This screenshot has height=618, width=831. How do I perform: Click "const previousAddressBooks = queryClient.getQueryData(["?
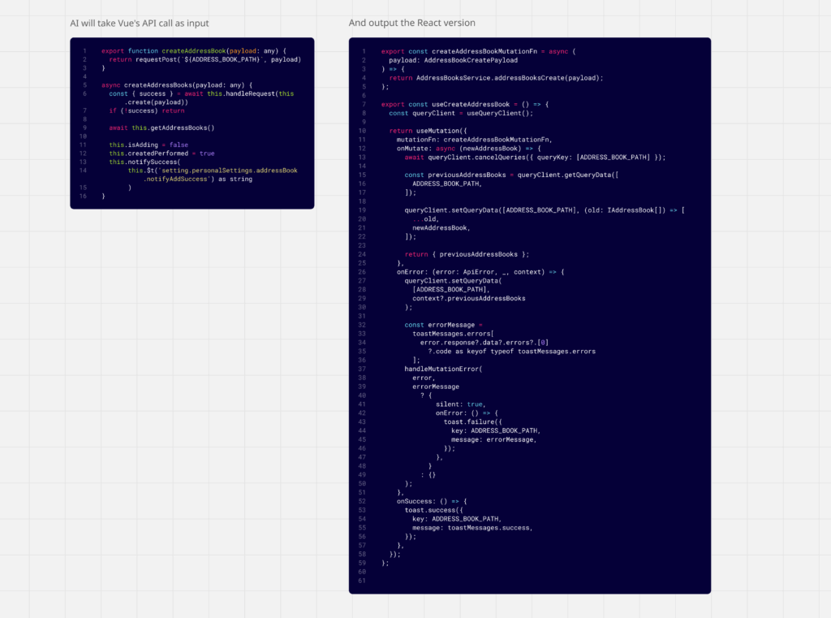tap(511, 175)
